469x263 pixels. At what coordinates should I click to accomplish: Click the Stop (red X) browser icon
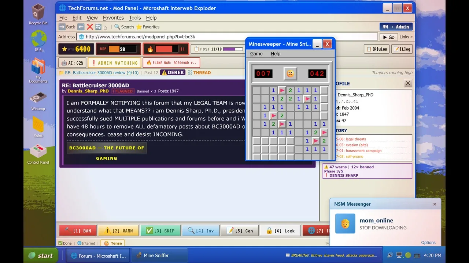[90, 27]
